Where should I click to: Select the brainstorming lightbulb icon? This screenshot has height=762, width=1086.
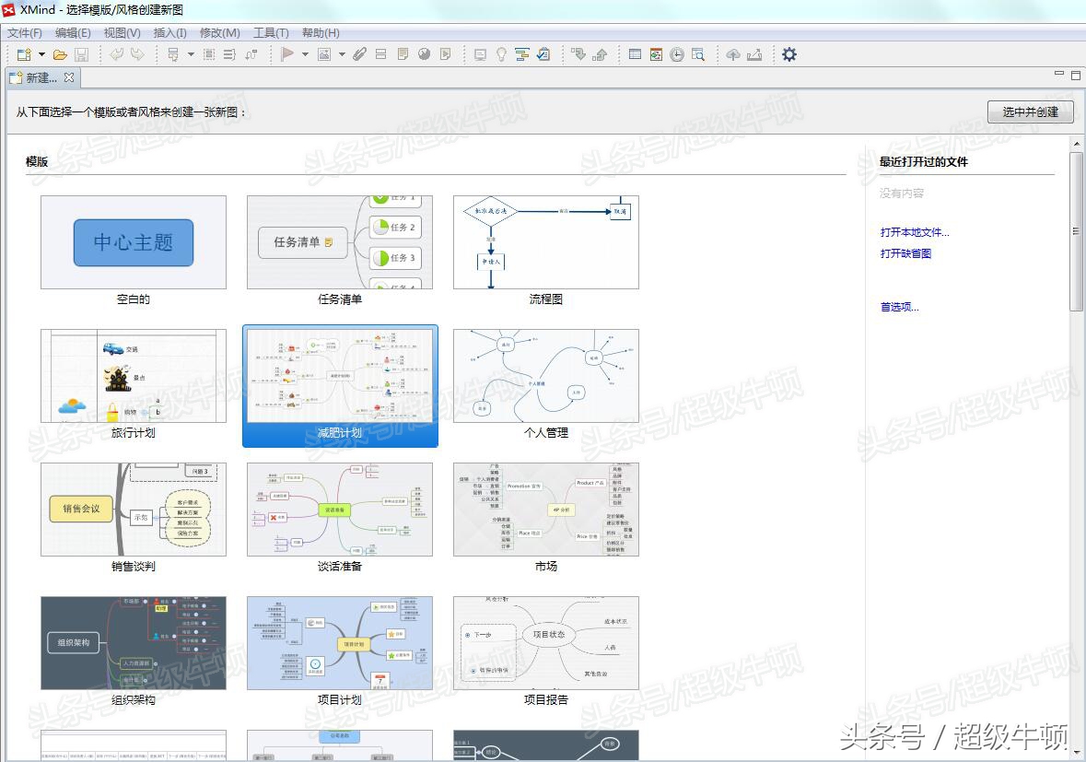(500, 53)
